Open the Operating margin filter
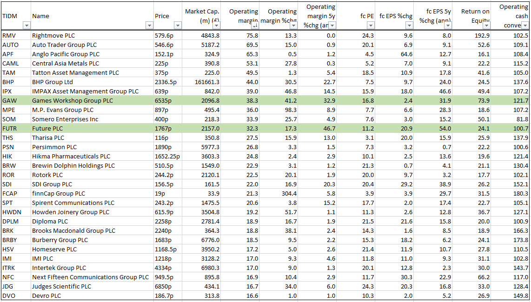This screenshot has height=302, width=531. 255,26
